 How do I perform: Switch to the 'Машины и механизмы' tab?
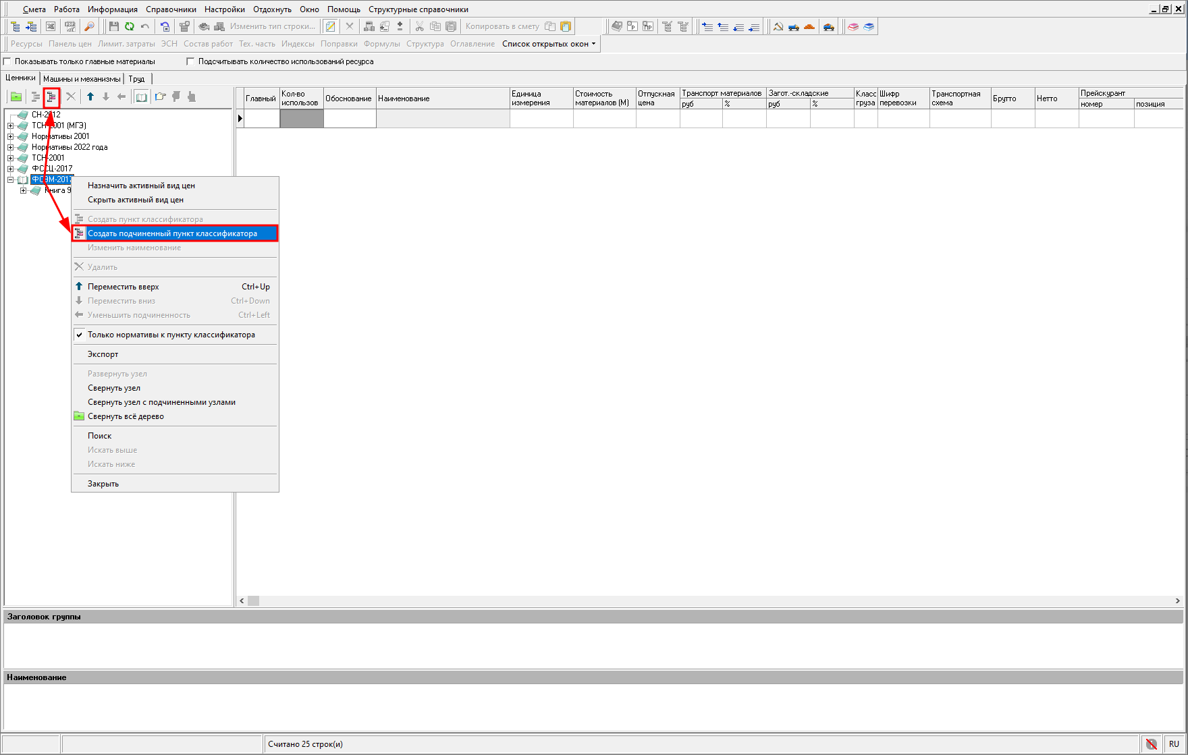[x=82, y=79]
